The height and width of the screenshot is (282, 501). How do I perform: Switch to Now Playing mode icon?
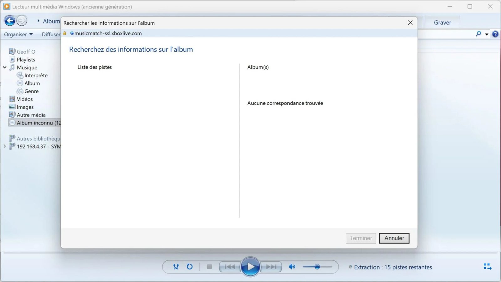pyautogui.click(x=487, y=267)
